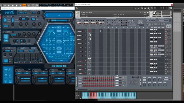This screenshot has width=184, height=103.
Task: Toggle first cell of Repeat Grid 1
Action: (84, 78)
